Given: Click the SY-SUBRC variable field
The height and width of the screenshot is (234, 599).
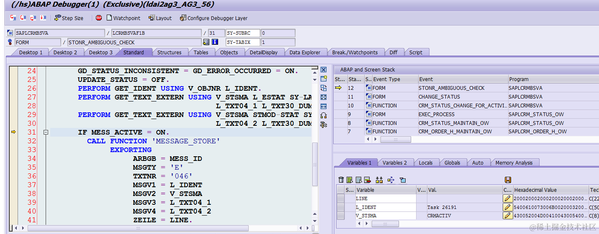Looking at the screenshot, I should pos(243,33).
